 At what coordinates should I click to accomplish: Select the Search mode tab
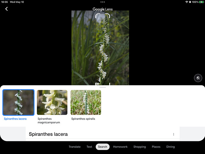click(102, 147)
